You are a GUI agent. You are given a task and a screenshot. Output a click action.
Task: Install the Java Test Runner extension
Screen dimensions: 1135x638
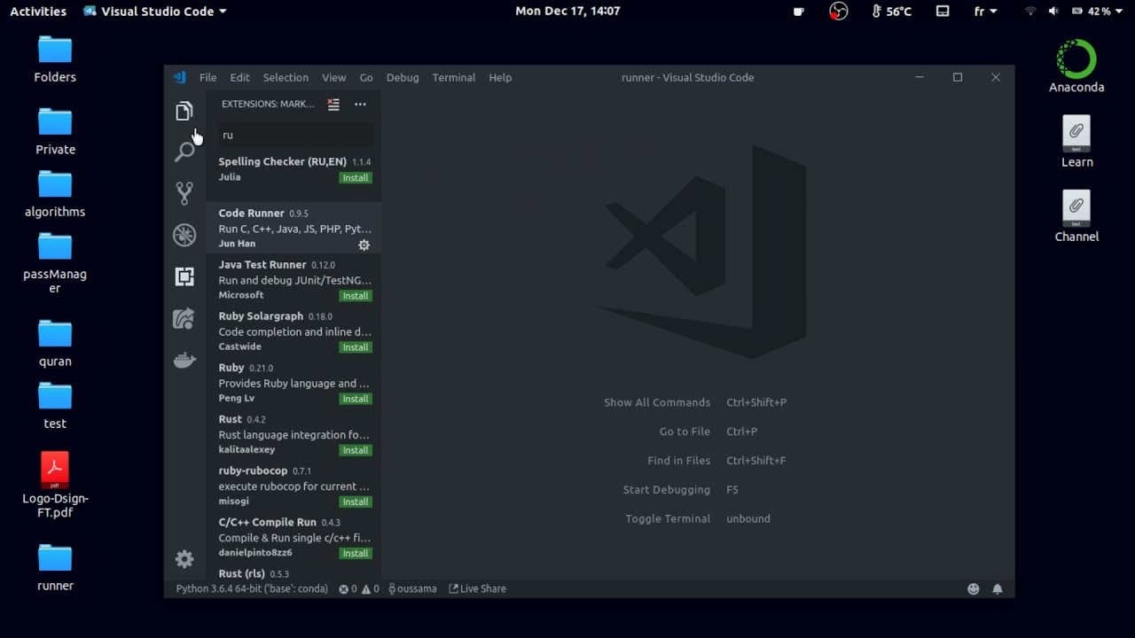pos(356,296)
